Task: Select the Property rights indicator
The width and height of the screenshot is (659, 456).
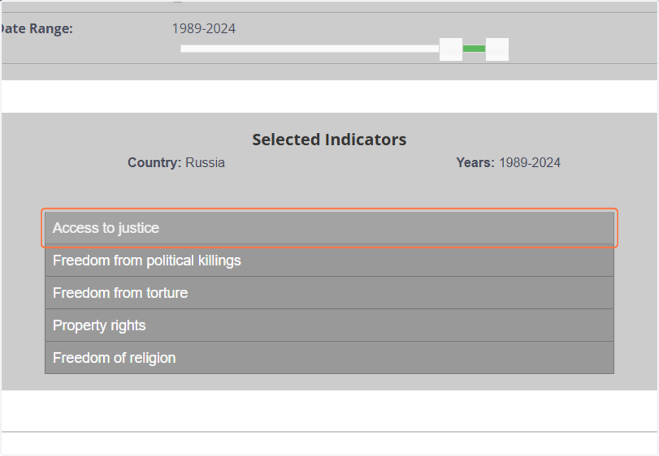Action: tap(329, 325)
